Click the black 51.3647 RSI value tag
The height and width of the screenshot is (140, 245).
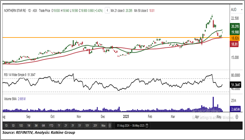click(x=236, y=85)
